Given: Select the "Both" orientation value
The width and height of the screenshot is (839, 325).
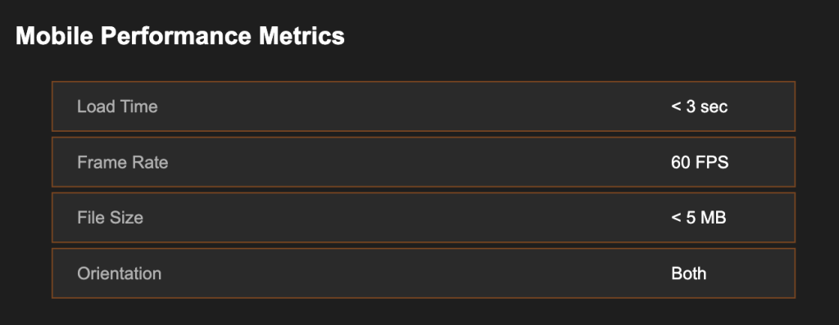Looking at the screenshot, I should point(688,273).
